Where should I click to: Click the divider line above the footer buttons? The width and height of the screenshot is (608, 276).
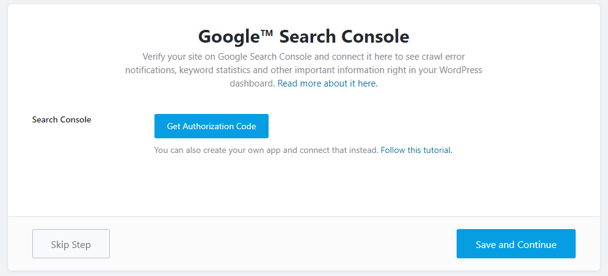click(x=303, y=216)
